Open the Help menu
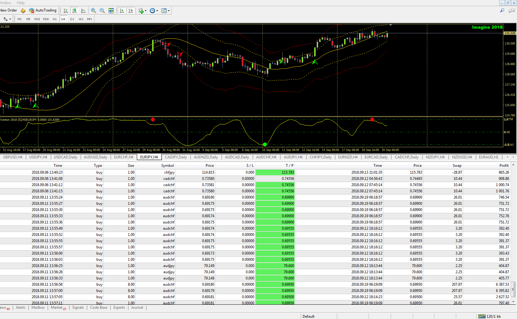This screenshot has width=517, height=319. 21,3
